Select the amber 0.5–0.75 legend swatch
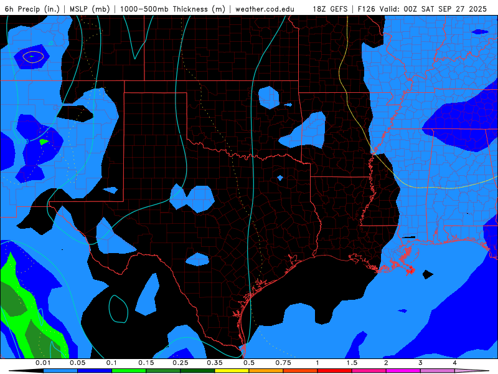Screen dimensions: 498x374 266,371
